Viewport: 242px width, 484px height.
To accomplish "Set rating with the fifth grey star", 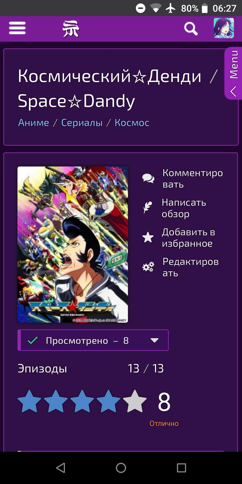I will point(135,401).
